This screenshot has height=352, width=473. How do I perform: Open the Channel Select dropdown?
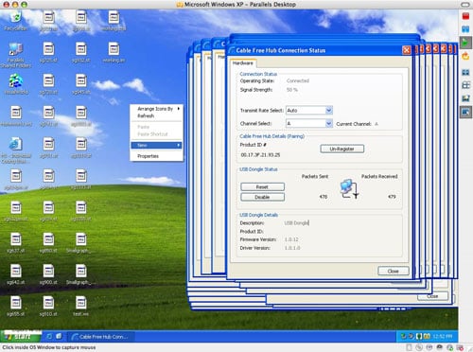coord(328,123)
